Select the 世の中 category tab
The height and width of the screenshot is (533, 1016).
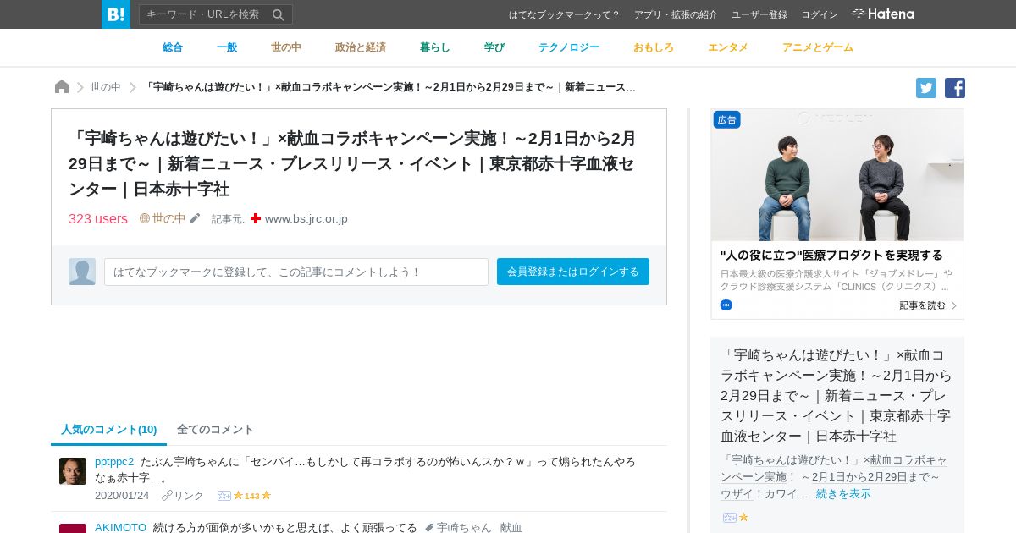286,47
